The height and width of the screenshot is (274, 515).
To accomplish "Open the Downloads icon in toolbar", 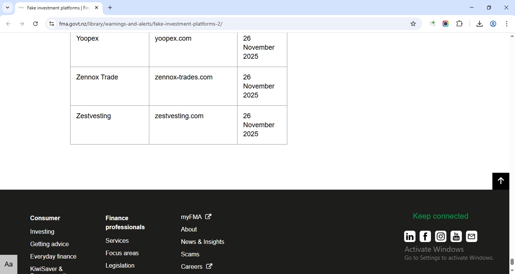I will click(480, 24).
